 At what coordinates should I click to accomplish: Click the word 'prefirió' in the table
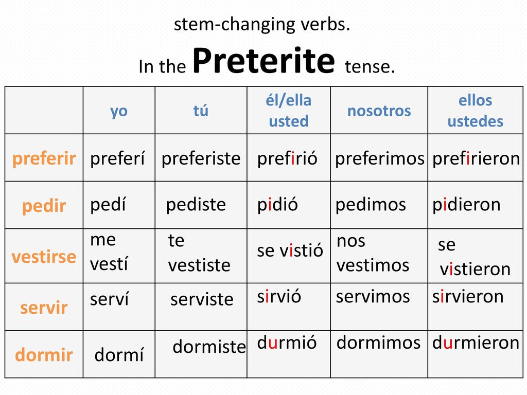[x=287, y=158]
